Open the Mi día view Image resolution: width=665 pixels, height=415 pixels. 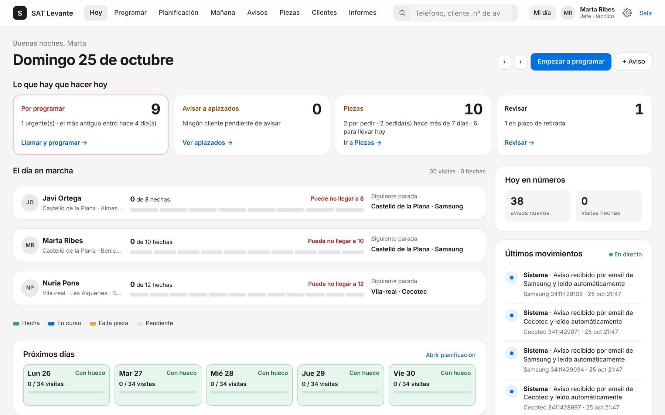pyautogui.click(x=542, y=13)
